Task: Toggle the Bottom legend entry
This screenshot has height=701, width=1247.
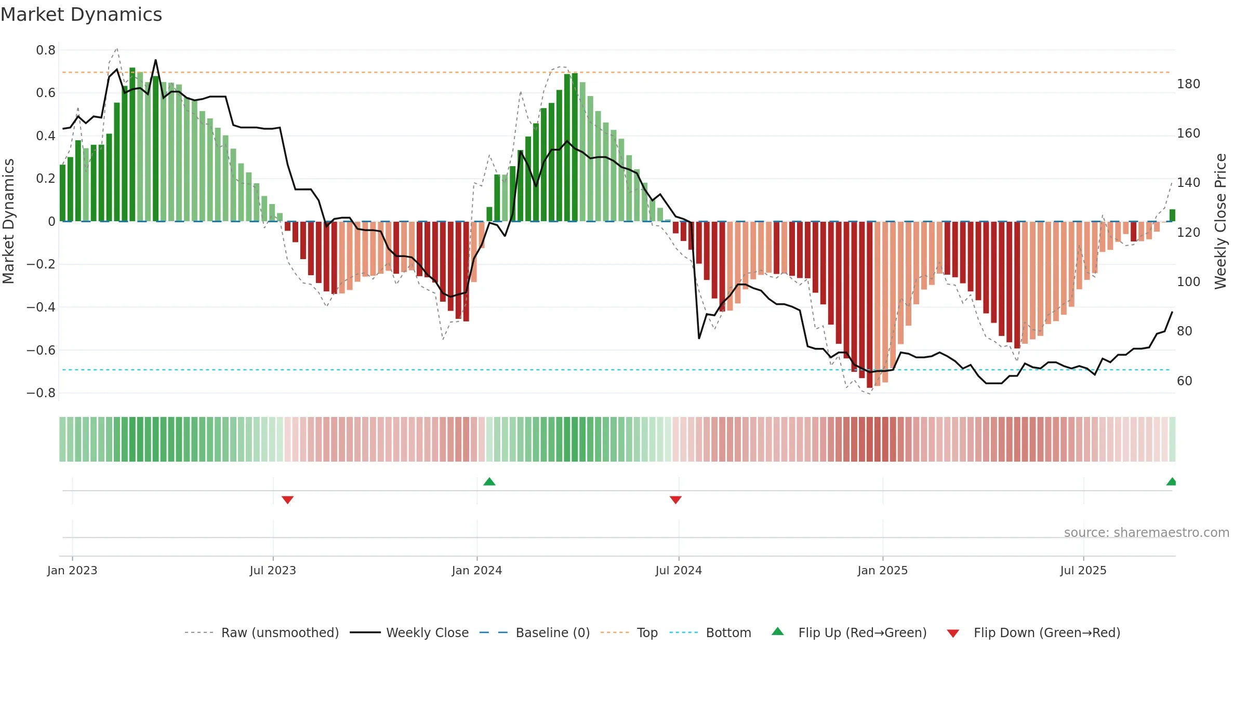Action: 710,632
